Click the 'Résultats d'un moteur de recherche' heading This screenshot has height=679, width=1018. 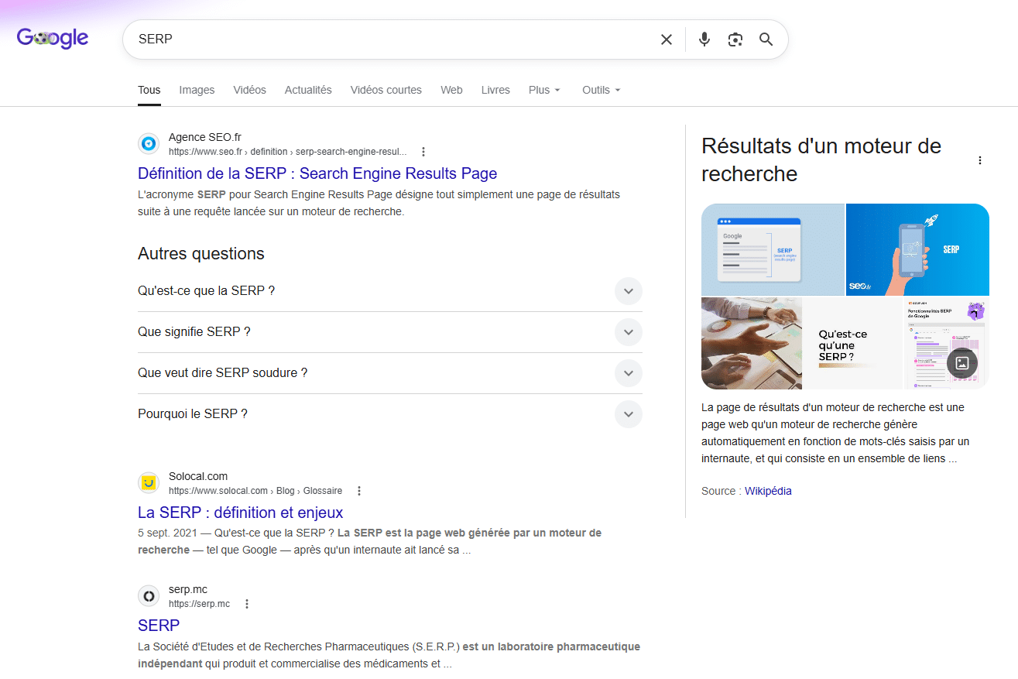(821, 159)
